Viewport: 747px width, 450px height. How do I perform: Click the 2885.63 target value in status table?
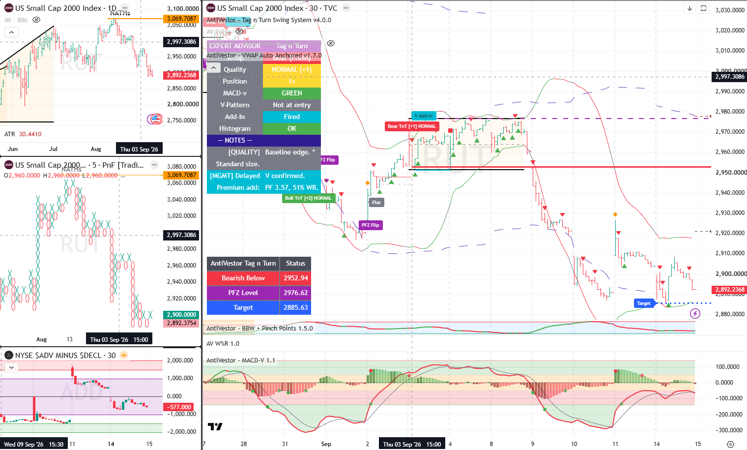[x=296, y=308]
